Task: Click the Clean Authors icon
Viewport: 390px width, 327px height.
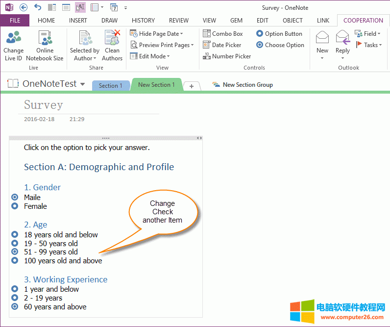Action: tap(112, 38)
